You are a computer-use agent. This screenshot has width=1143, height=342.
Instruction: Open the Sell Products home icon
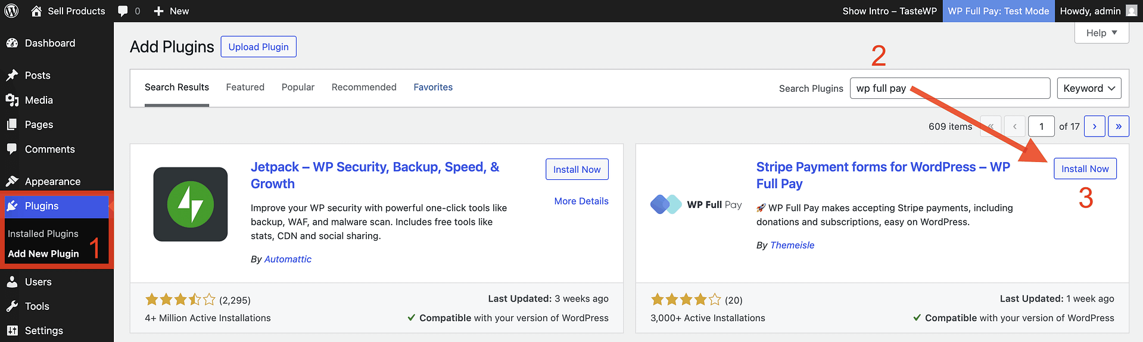click(x=36, y=11)
